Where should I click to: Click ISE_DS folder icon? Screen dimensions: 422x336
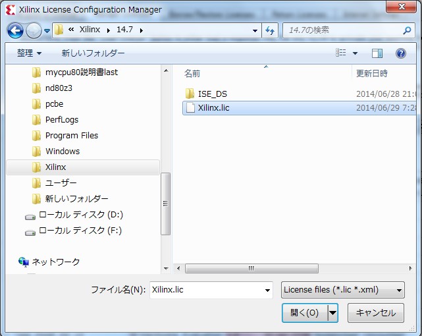coord(190,94)
